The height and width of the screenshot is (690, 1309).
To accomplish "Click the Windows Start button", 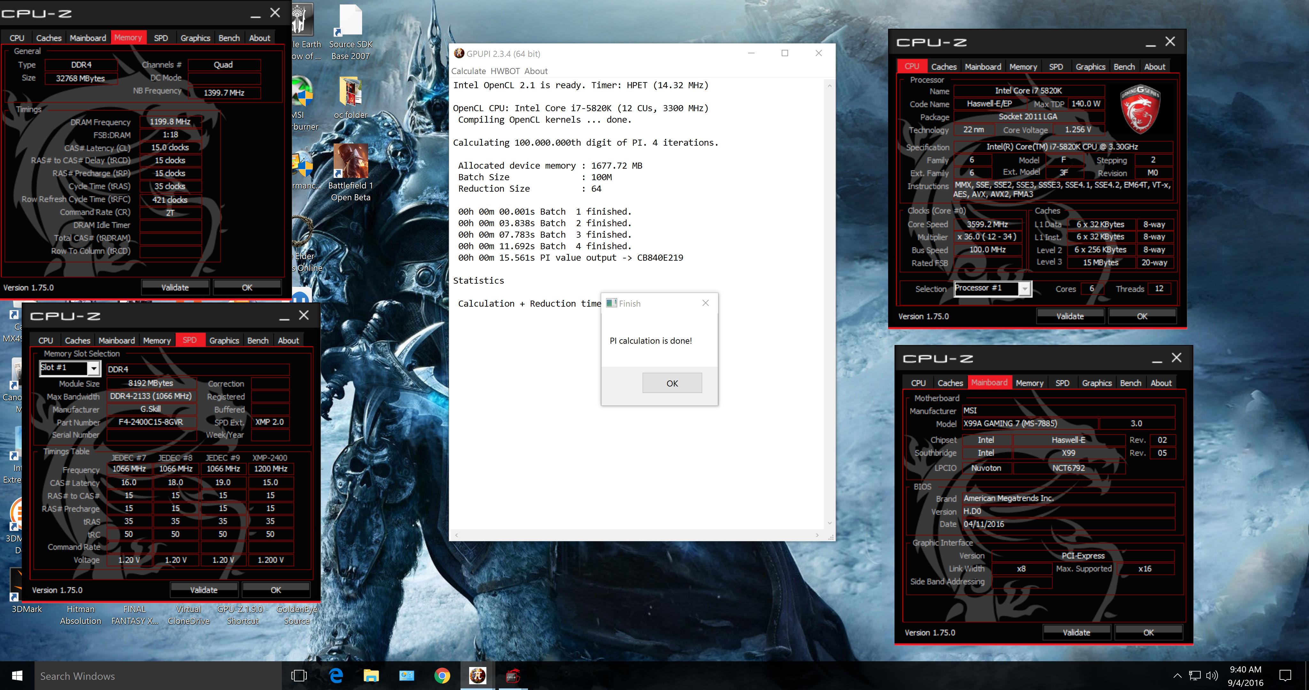I will point(17,675).
